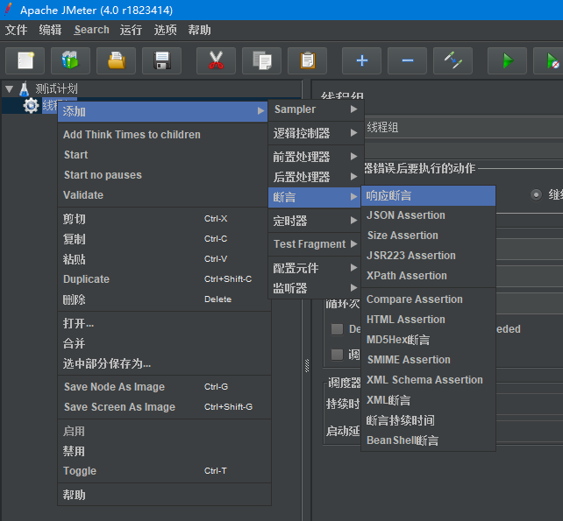Click the plus Expand All icon
The image size is (563, 521).
[361, 60]
